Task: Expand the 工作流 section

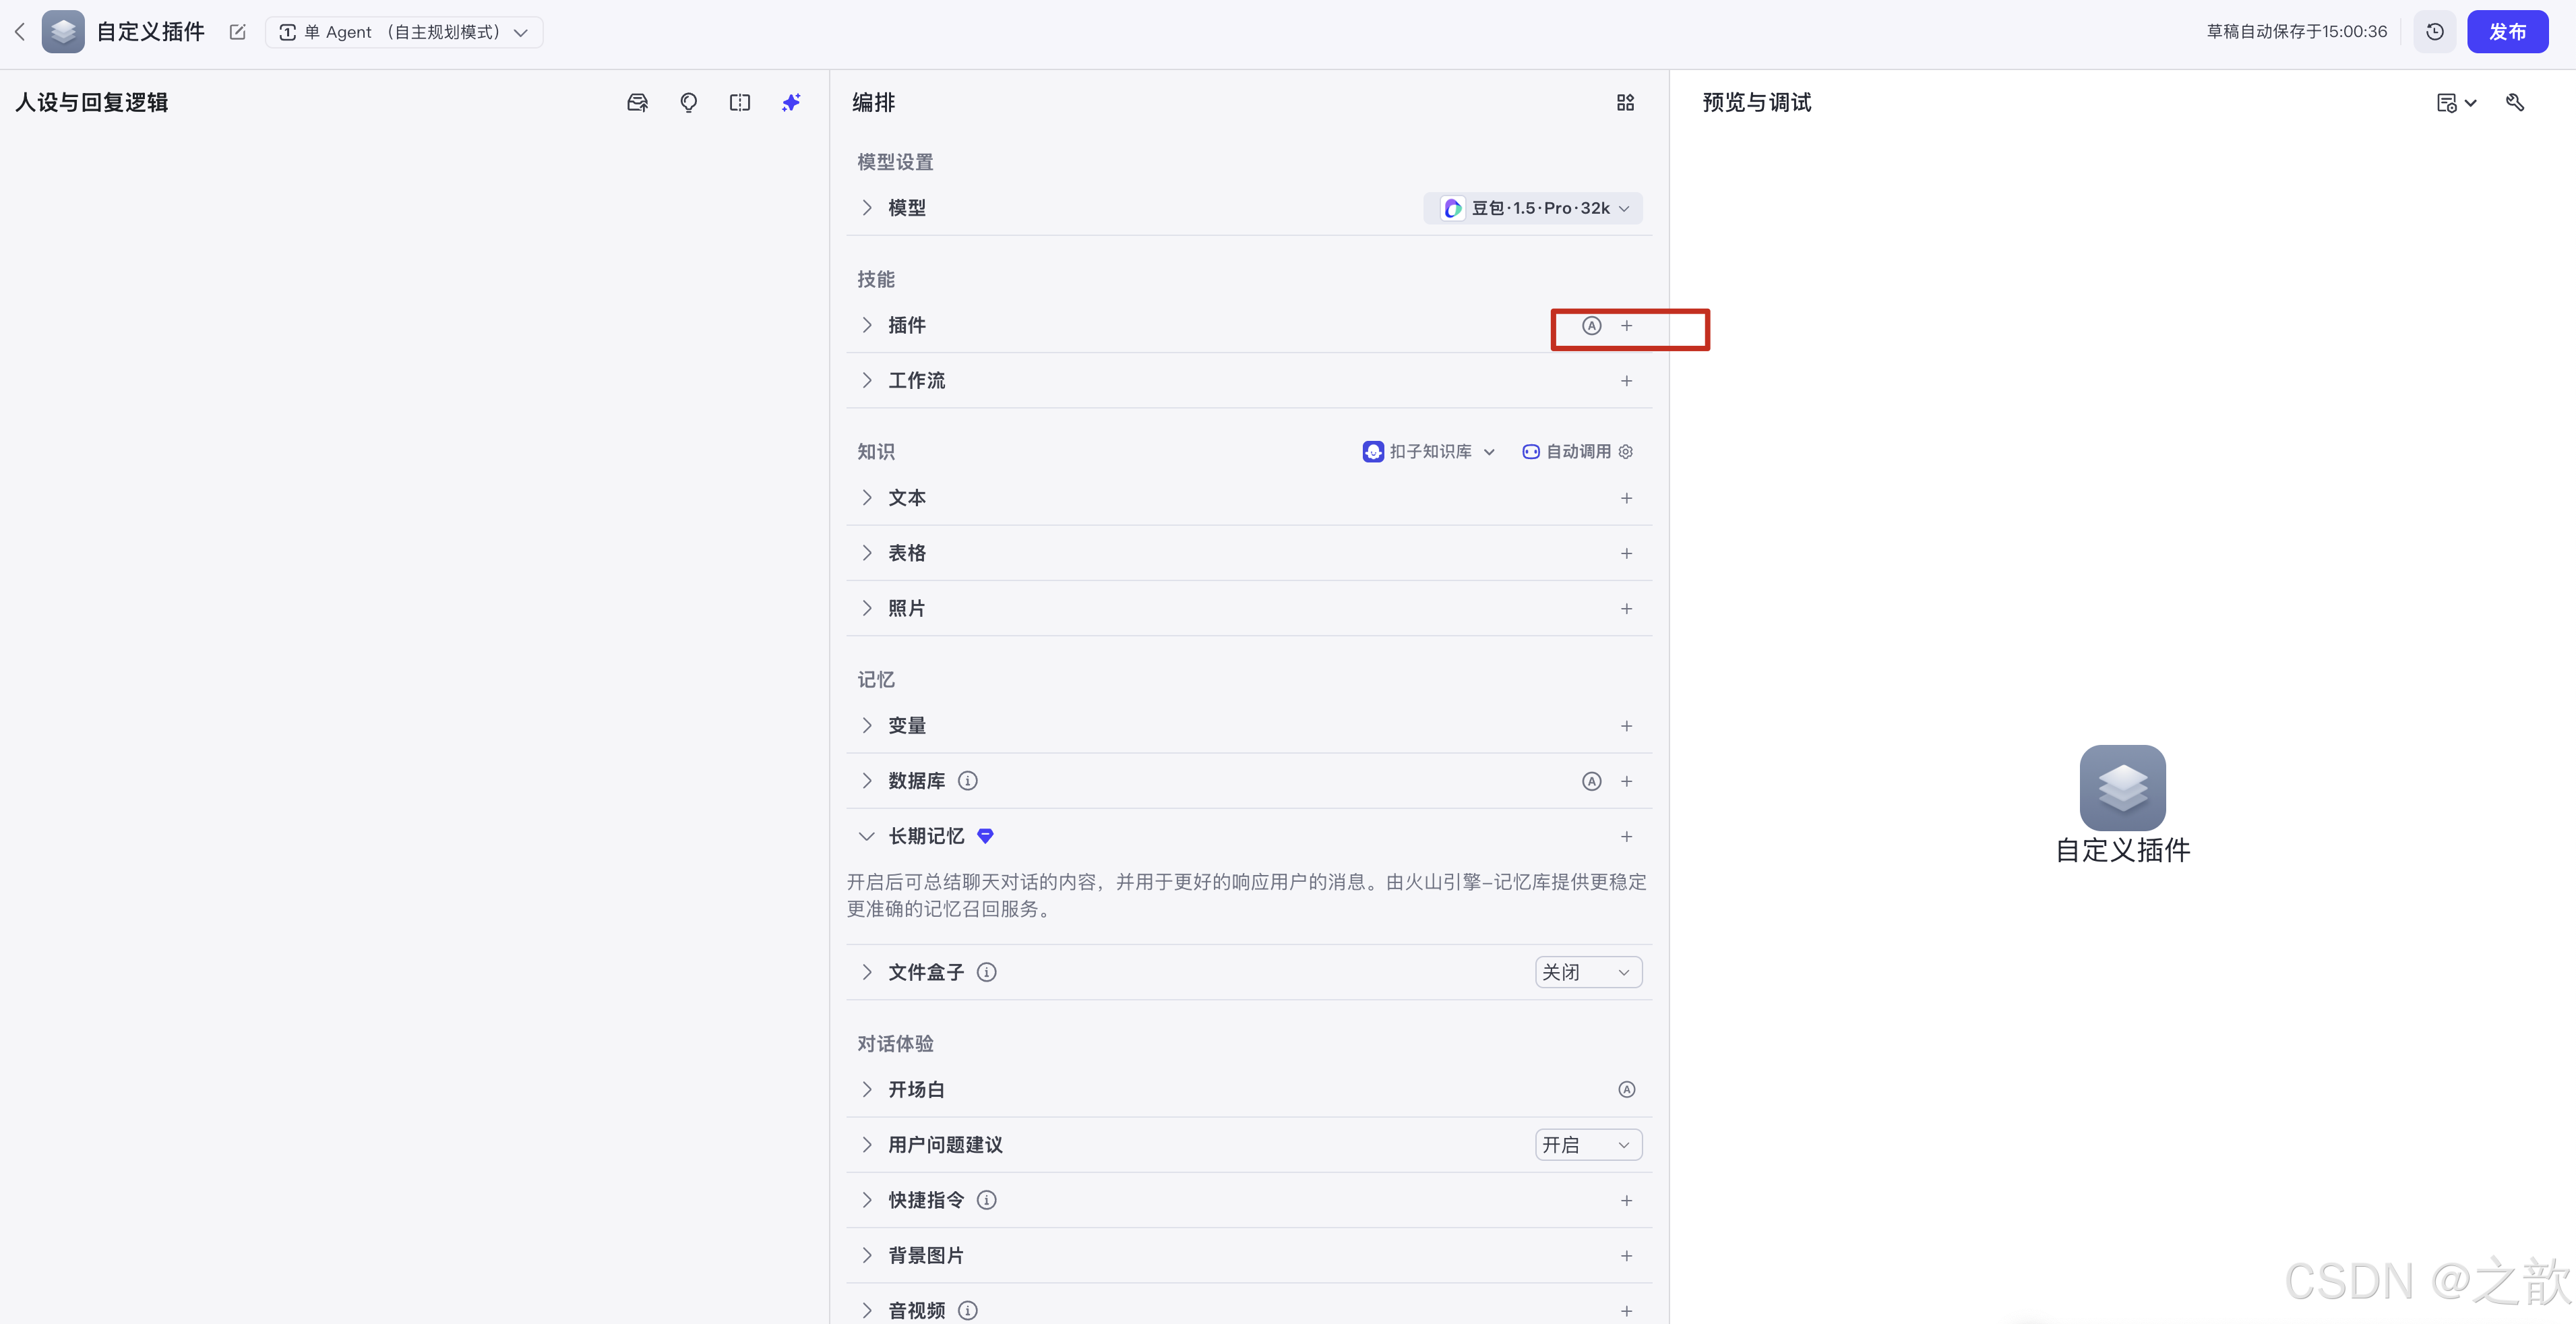Action: (866, 381)
